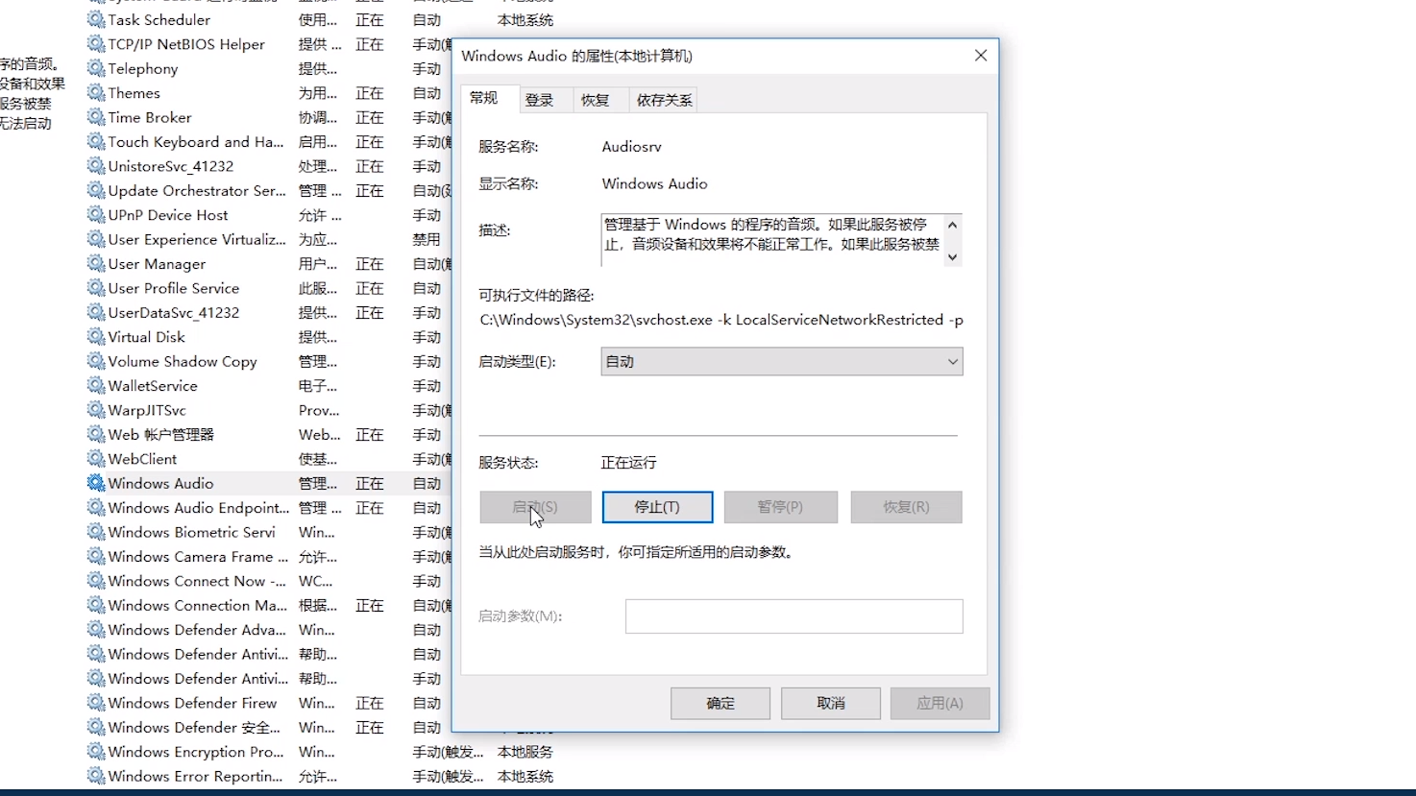Click the gear icon beside Virtual Disk
The width and height of the screenshot is (1416, 796).
[x=96, y=337]
